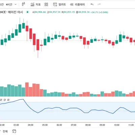
Task: Open the indicator templates grid icon
Action: pyautogui.click(x=46, y=4)
